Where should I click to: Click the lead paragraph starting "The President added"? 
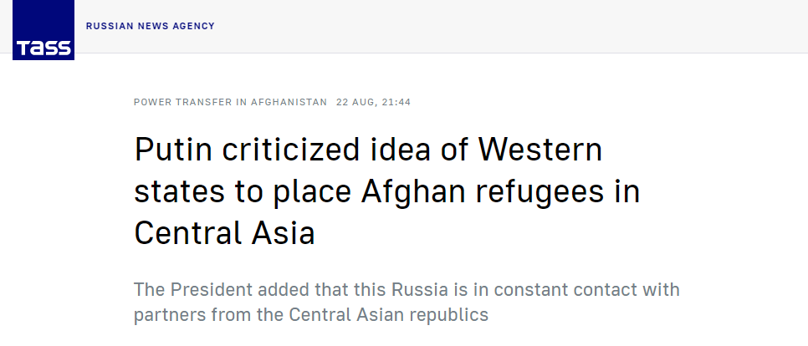407,302
